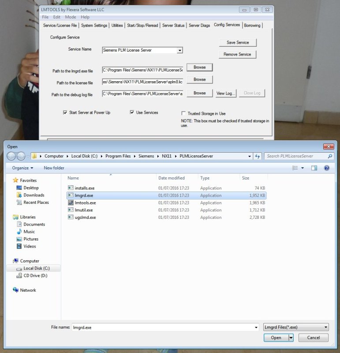This screenshot has width=340, height=353.
Task: Click the Computer icon in navigation pane
Action: pyautogui.click(x=15, y=261)
